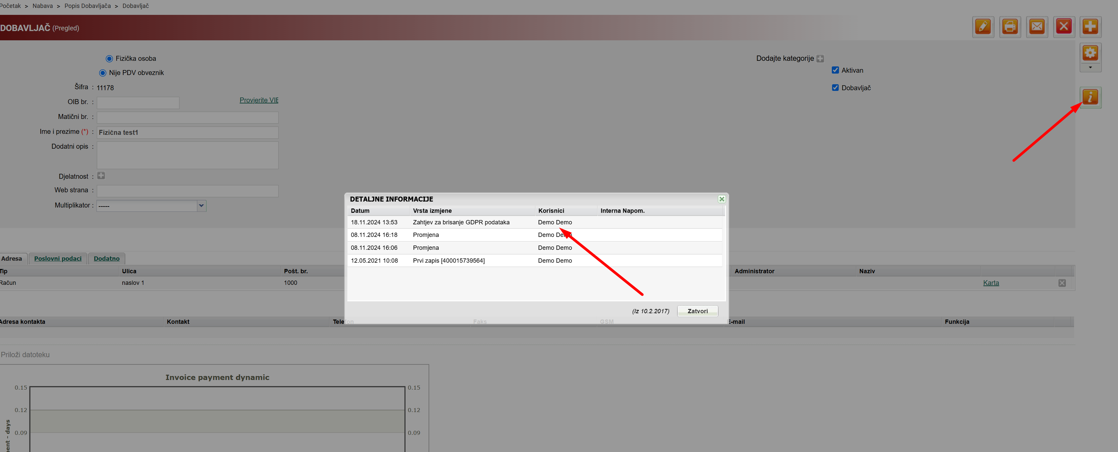The height and width of the screenshot is (452, 1118).
Task: Select the Fizička osoba radio button
Action: click(x=109, y=58)
